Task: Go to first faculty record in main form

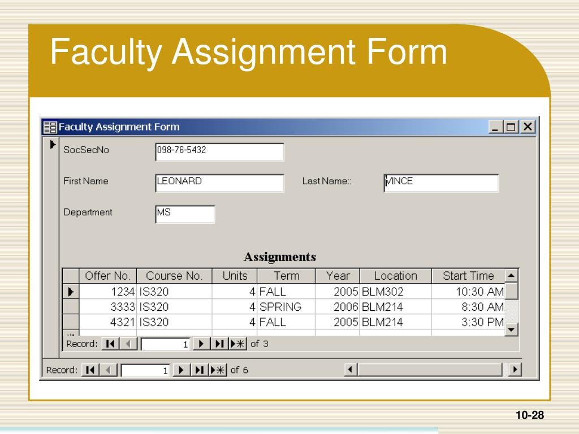Action: 90,370
